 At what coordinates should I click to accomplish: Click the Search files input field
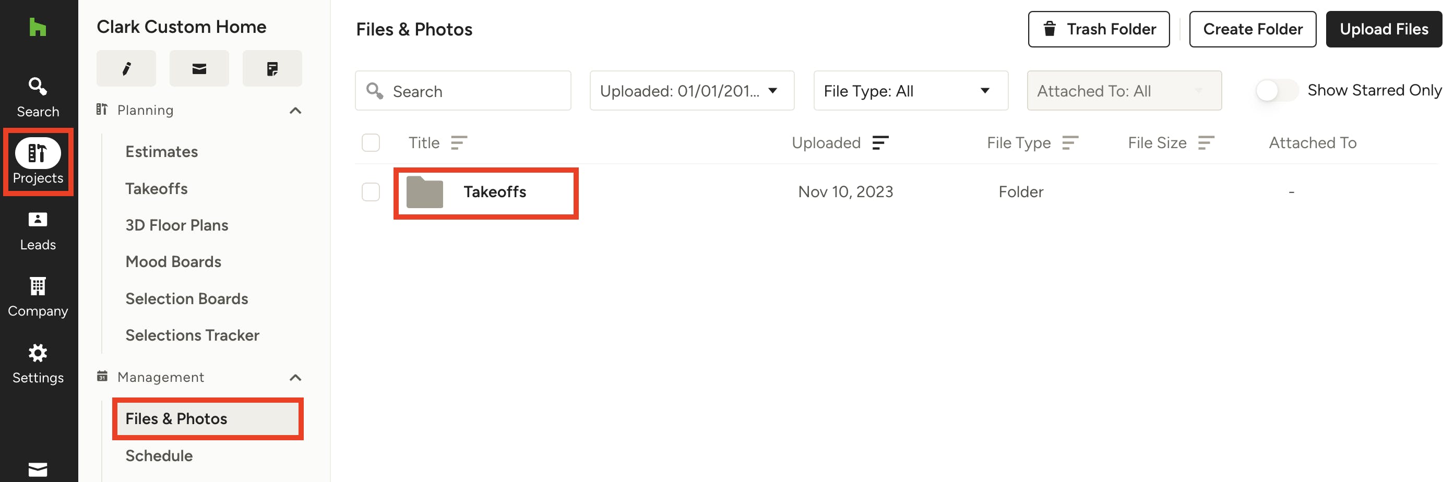click(x=463, y=90)
